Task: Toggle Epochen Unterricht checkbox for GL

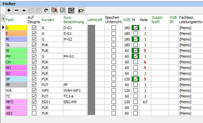Action: [114, 45]
